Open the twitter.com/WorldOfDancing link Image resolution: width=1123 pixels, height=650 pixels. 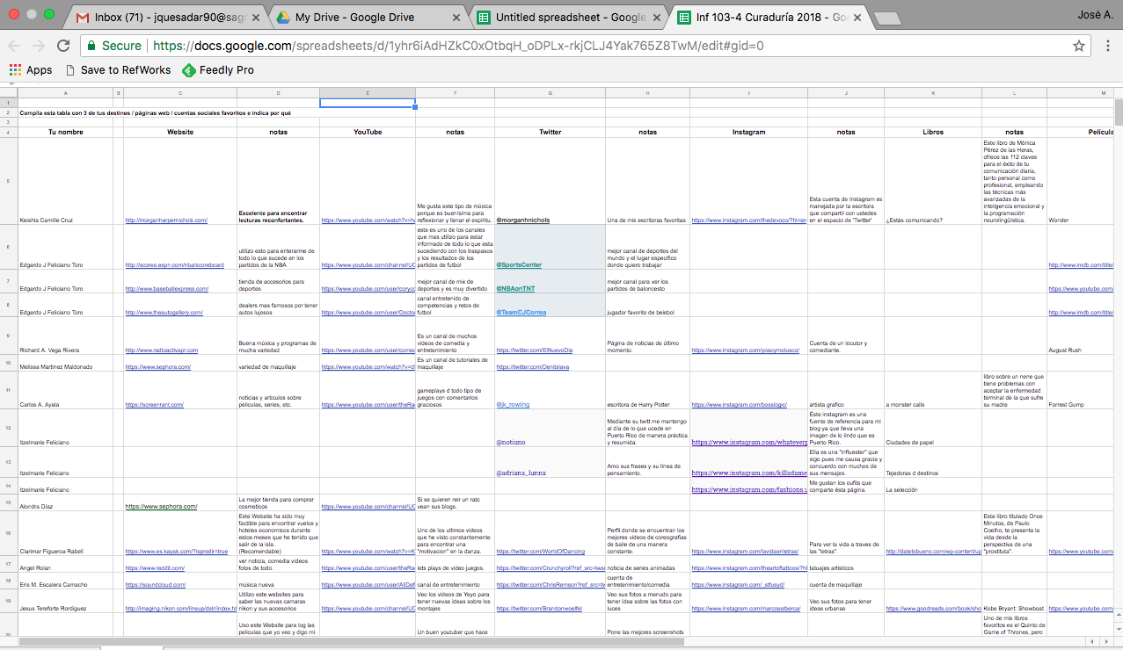coord(540,552)
